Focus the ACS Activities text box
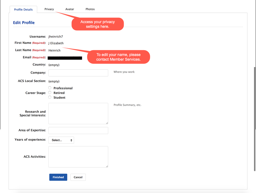 tap(78, 157)
